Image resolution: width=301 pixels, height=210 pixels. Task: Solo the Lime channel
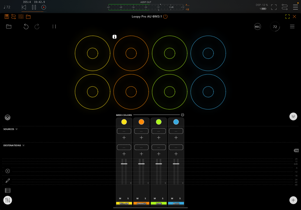(163, 198)
